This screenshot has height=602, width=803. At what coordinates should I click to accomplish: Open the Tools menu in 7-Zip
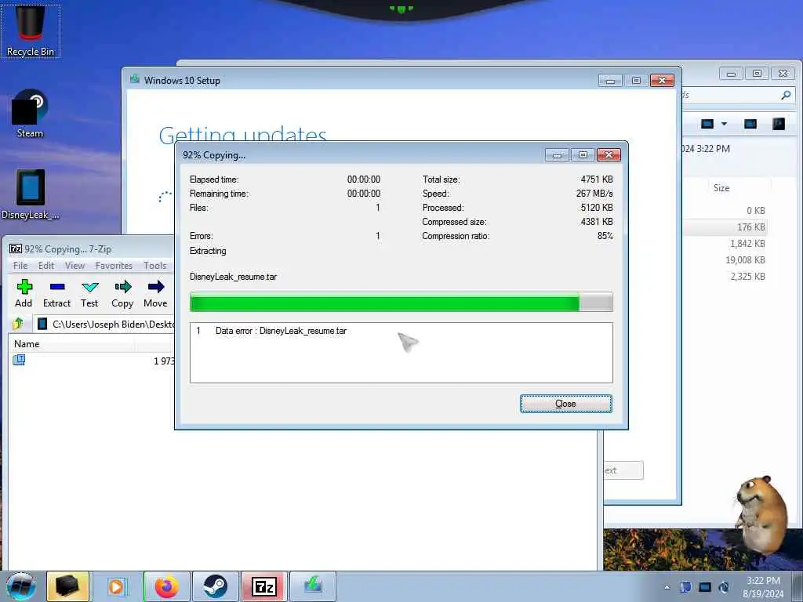click(x=155, y=265)
